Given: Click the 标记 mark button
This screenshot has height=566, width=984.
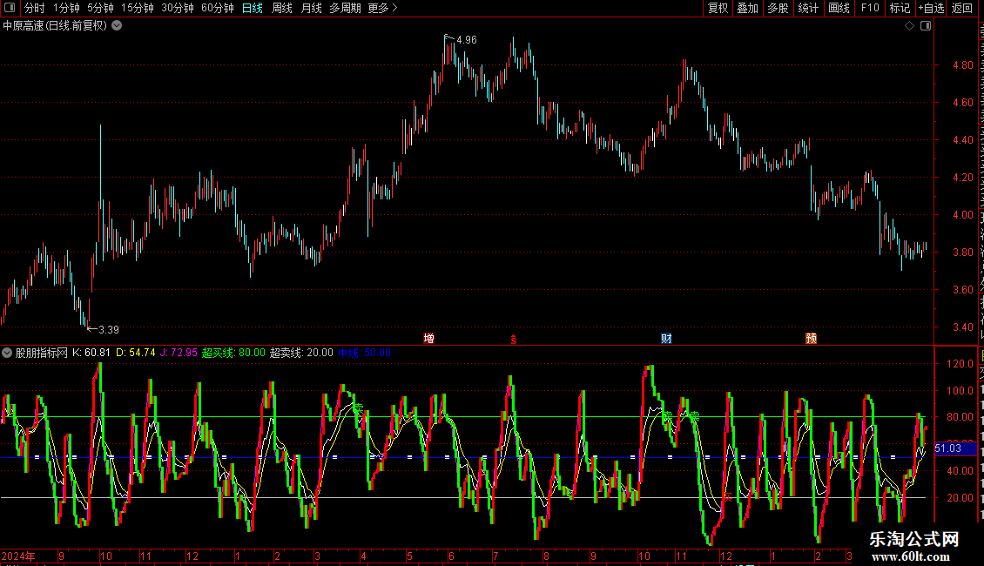Looking at the screenshot, I should point(900,8).
